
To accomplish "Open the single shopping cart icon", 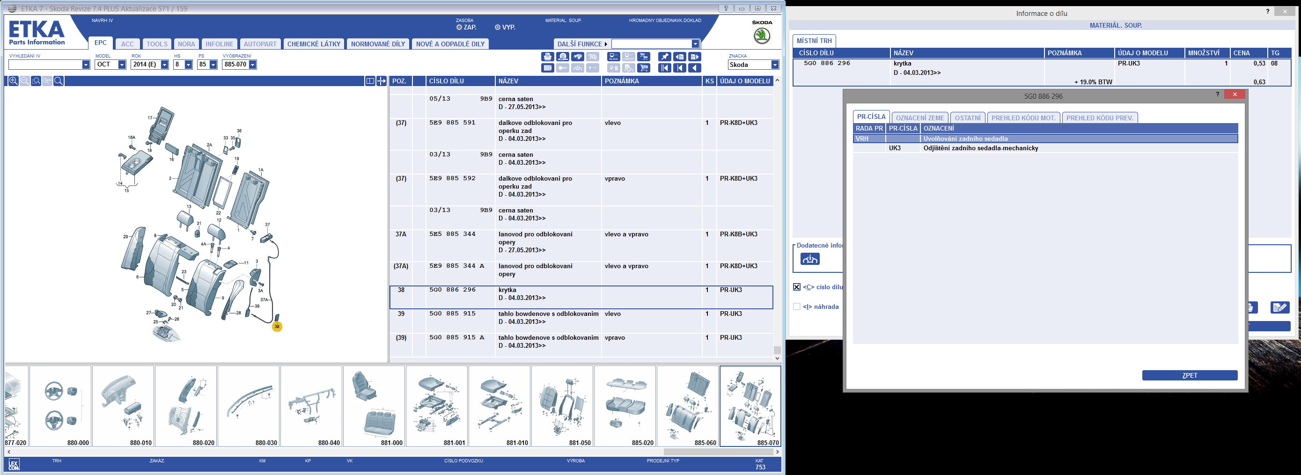I will pyautogui.click(x=644, y=68).
